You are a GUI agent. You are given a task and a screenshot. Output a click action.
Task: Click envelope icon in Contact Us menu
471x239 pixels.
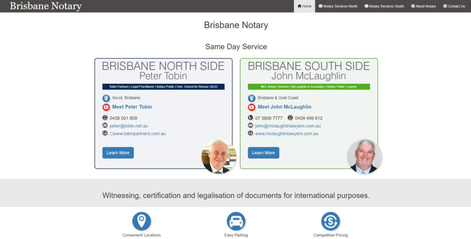click(x=445, y=6)
